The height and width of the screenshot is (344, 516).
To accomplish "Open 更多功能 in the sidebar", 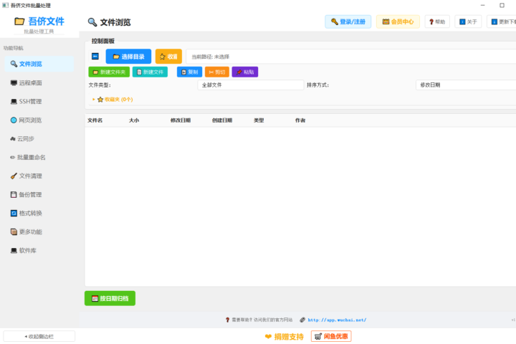I will point(39,231).
